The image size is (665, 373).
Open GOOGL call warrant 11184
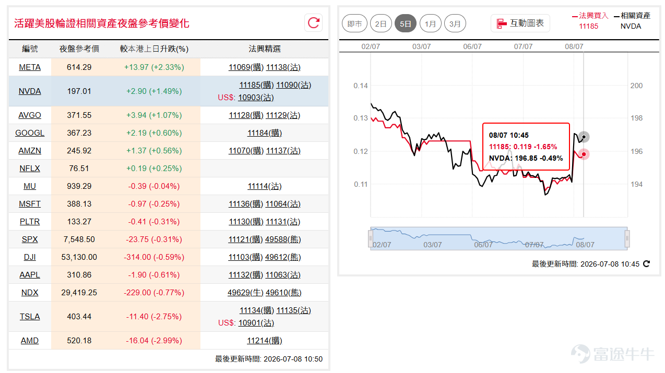(x=265, y=133)
